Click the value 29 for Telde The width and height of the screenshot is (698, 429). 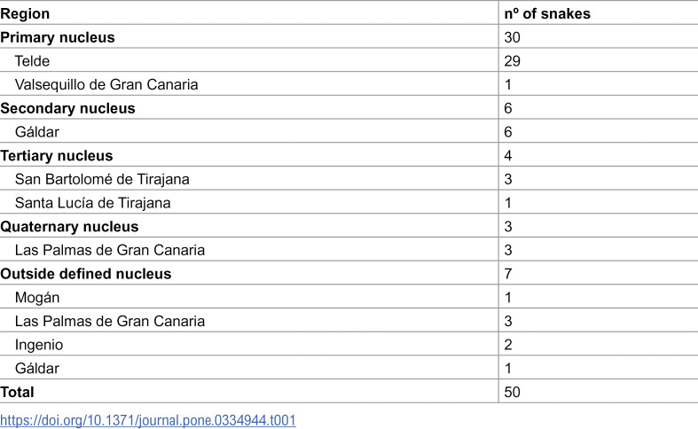coord(512,61)
